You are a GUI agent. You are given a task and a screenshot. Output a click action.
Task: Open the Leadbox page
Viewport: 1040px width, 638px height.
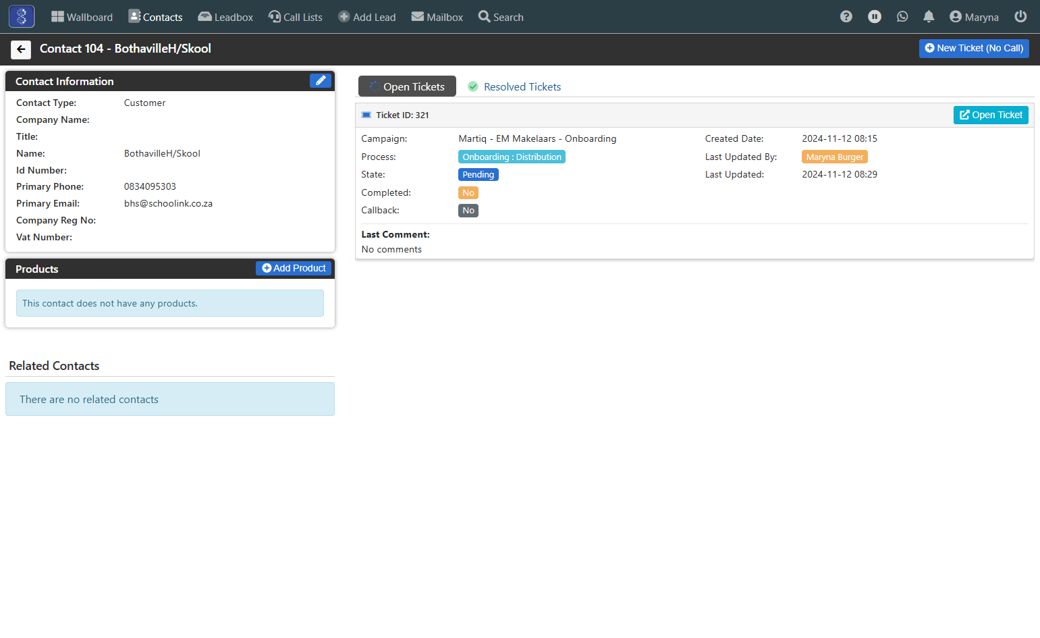tap(225, 17)
